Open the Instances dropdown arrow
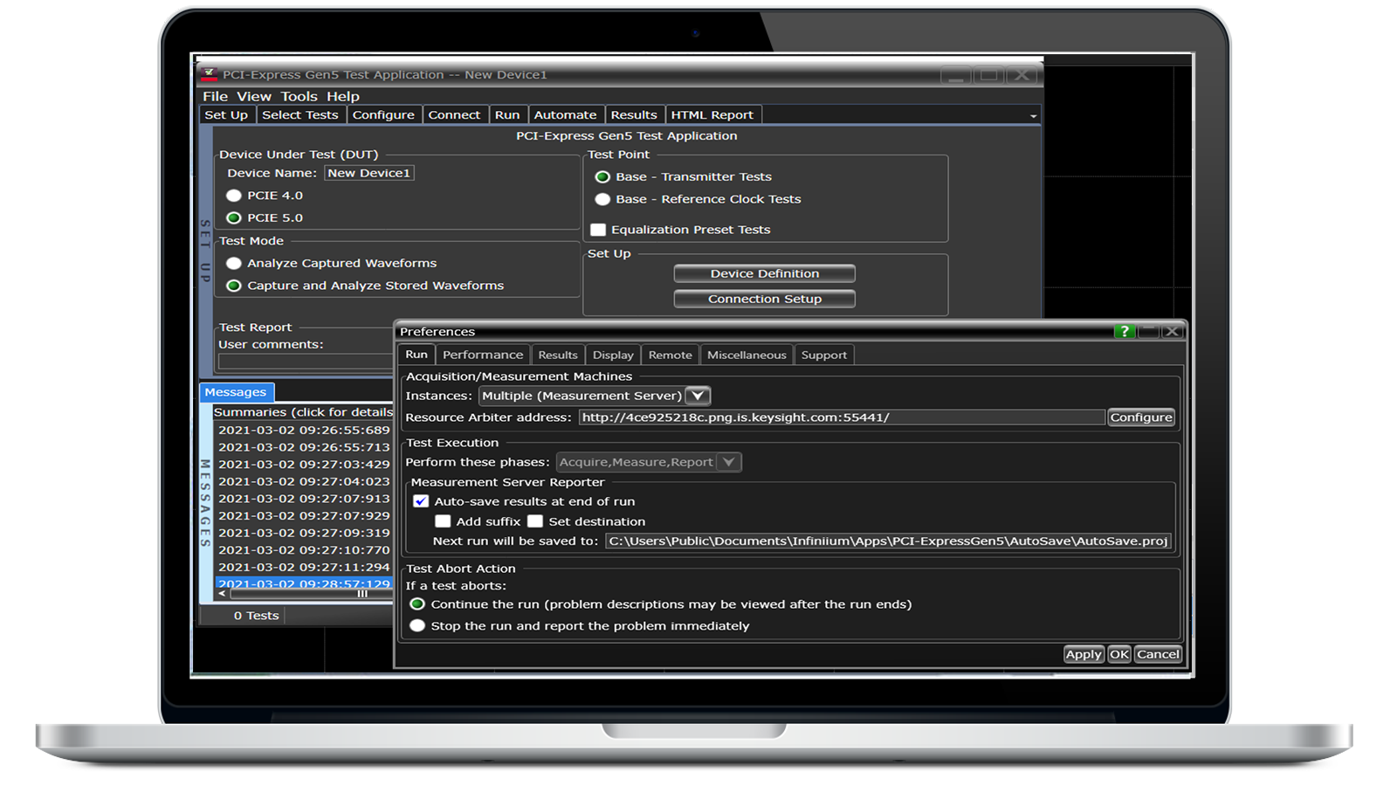 (698, 396)
